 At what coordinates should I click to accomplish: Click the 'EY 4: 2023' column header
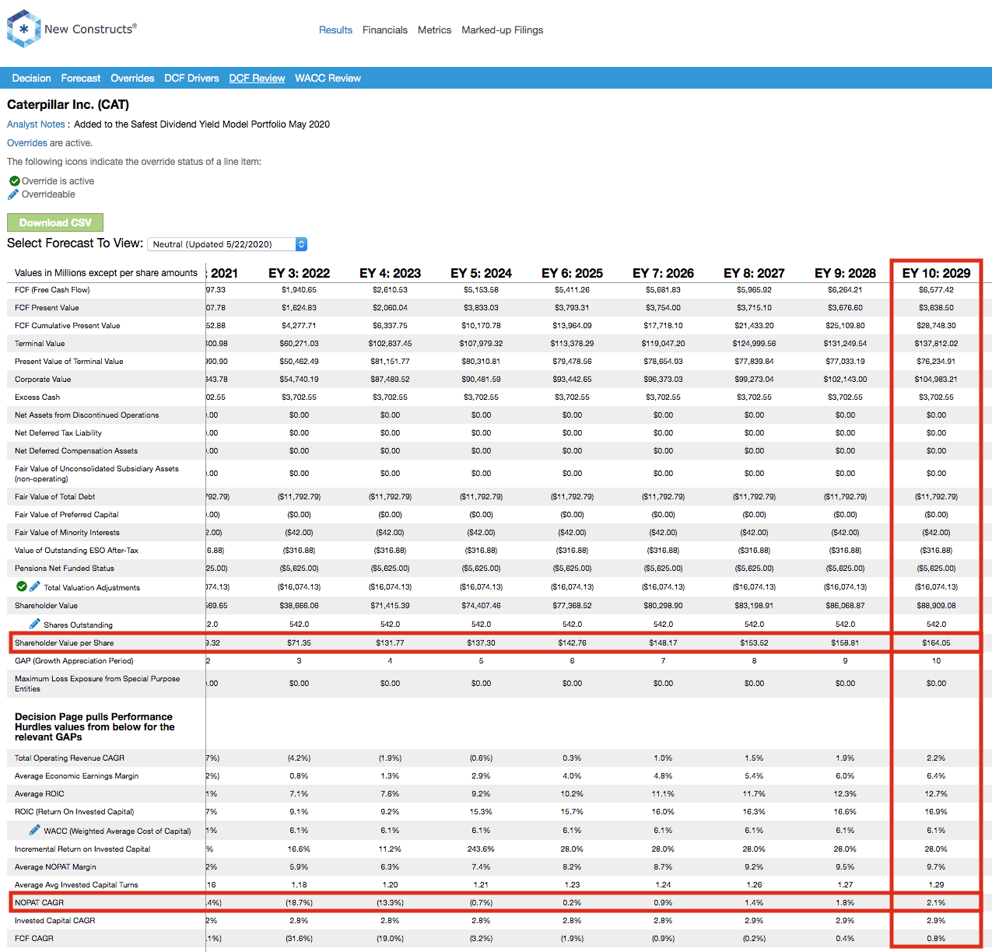(x=390, y=273)
